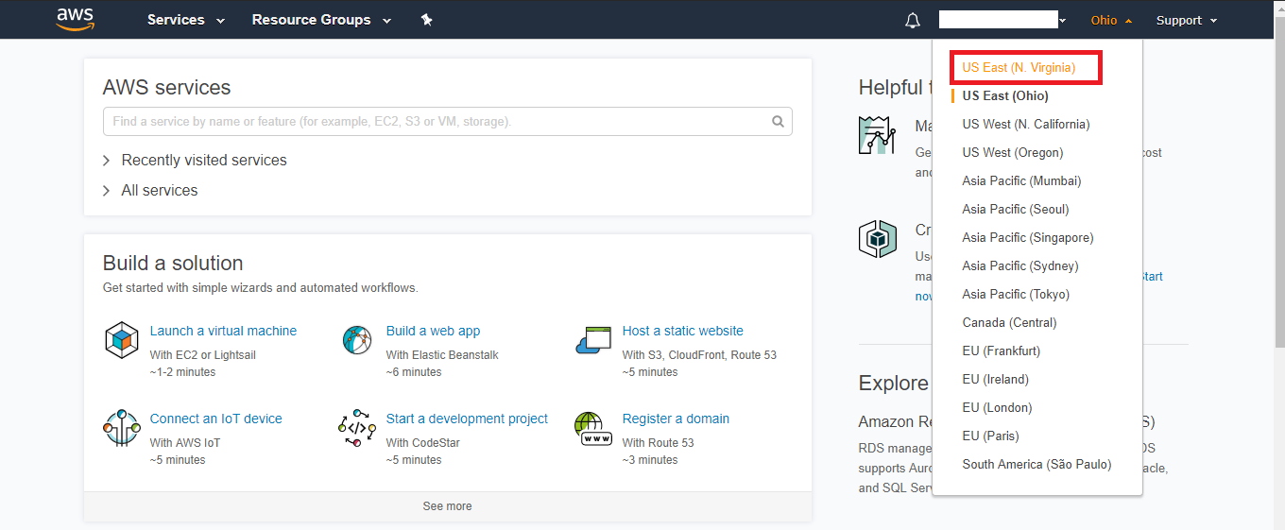The height and width of the screenshot is (530, 1285).
Task: Click the Host a static website icon
Action: pos(593,340)
